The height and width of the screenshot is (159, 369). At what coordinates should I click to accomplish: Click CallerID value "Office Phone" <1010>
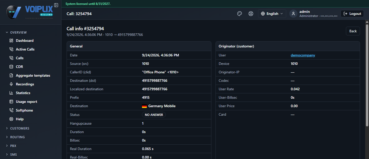[160, 72]
